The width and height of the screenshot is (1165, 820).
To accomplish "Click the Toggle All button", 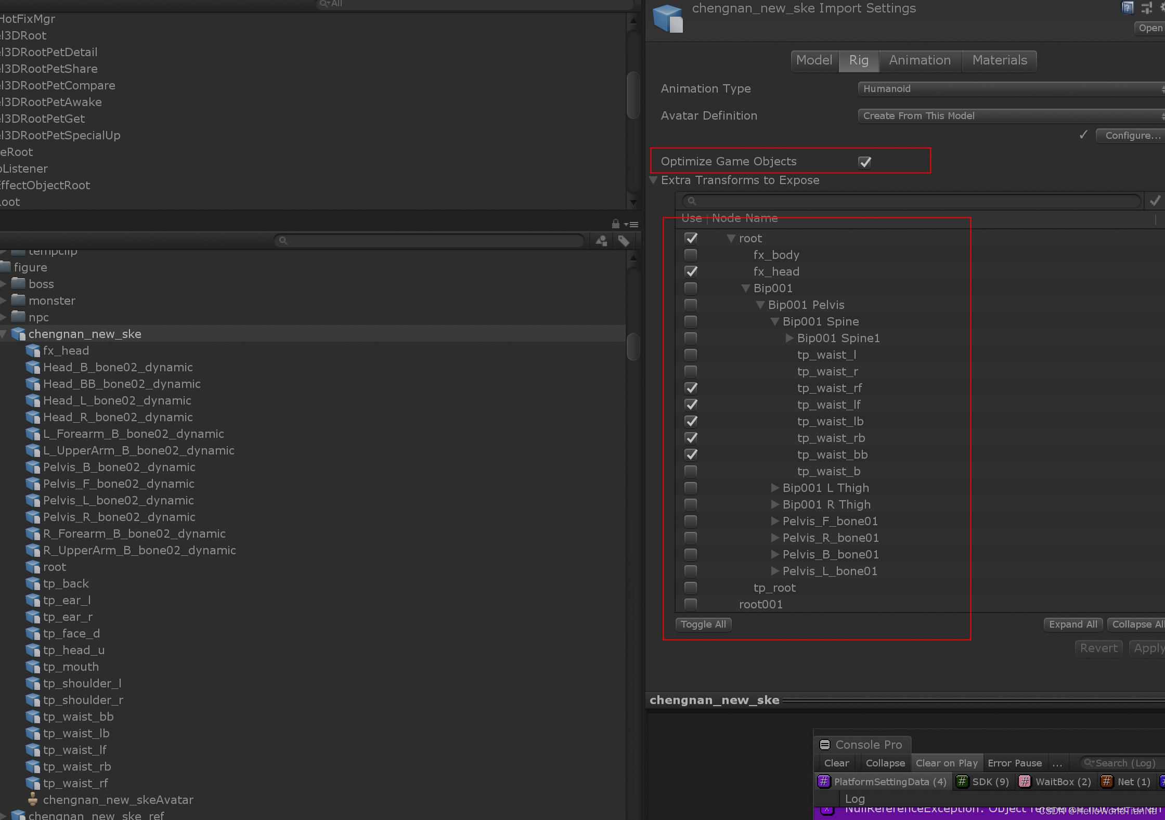I will point(703,624).
